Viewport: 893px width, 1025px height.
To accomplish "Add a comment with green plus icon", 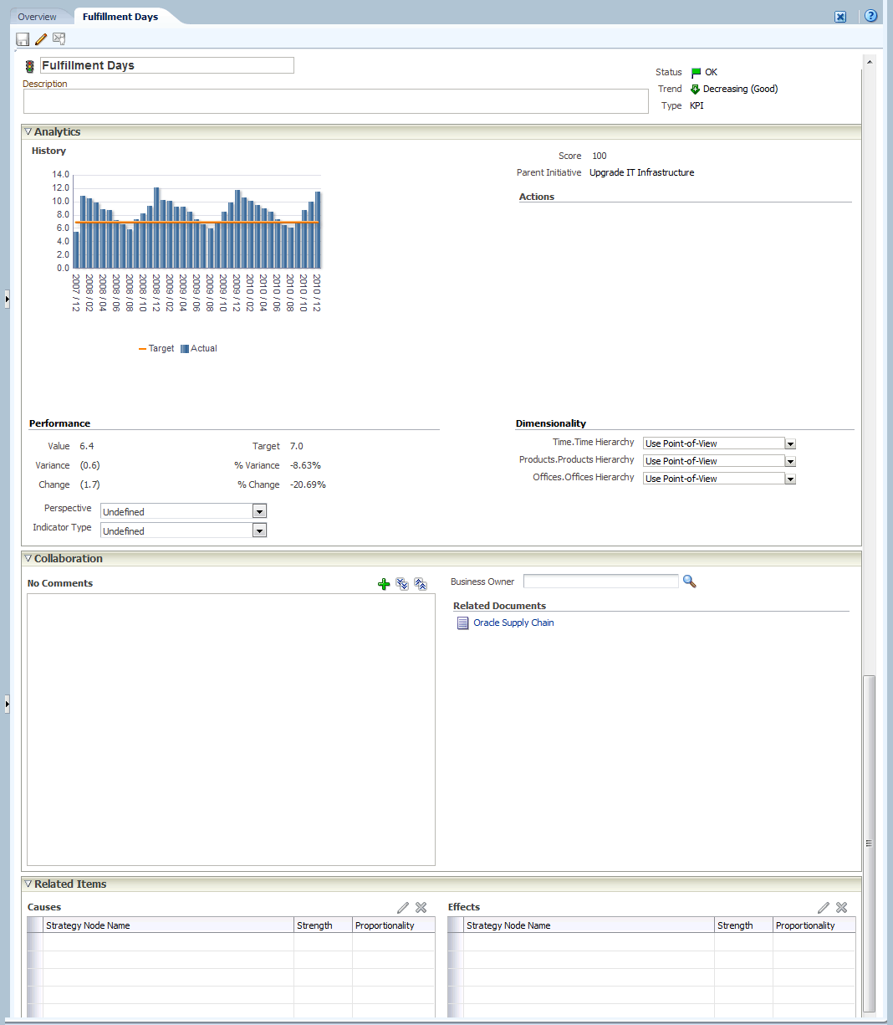I will click(384, 584).
